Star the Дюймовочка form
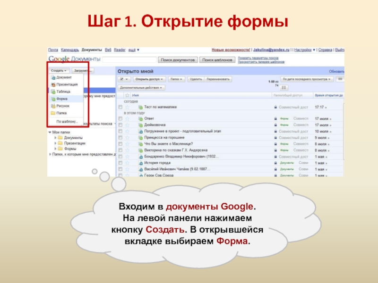Screen dimensions: 378x283 [x=127, y=125]
